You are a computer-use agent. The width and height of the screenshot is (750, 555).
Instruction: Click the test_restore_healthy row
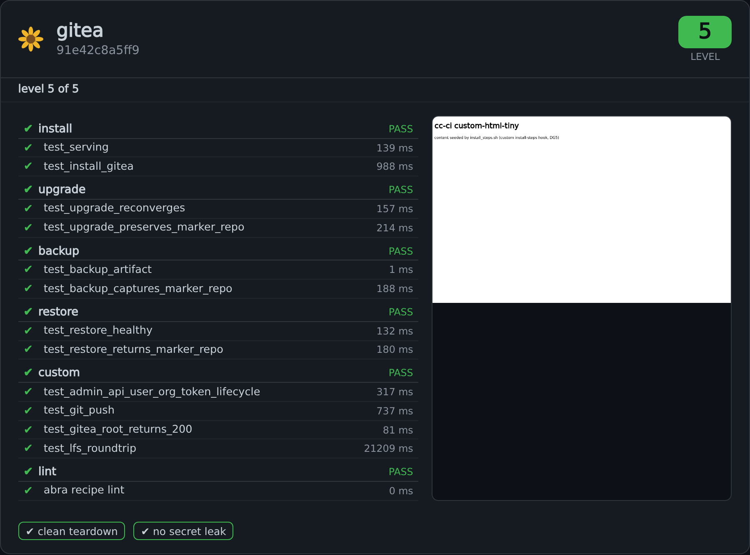coord(218,331)
